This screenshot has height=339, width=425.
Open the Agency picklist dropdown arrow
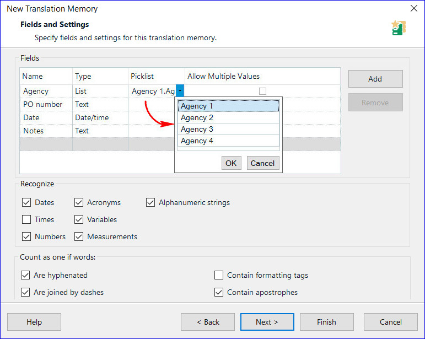180,92
